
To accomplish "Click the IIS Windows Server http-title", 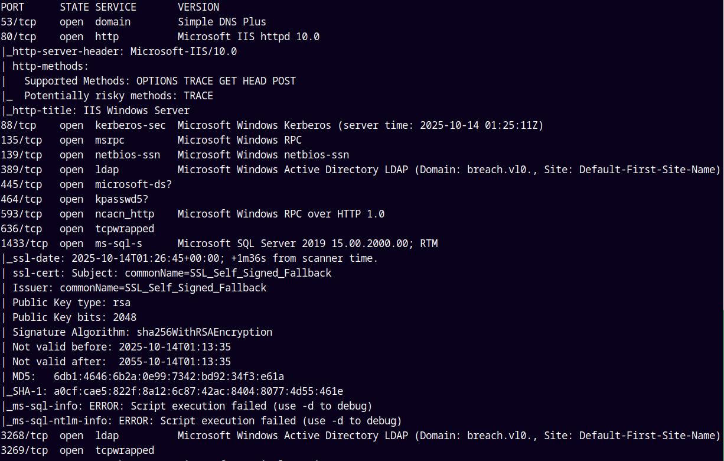I will [x=98, y=111].
